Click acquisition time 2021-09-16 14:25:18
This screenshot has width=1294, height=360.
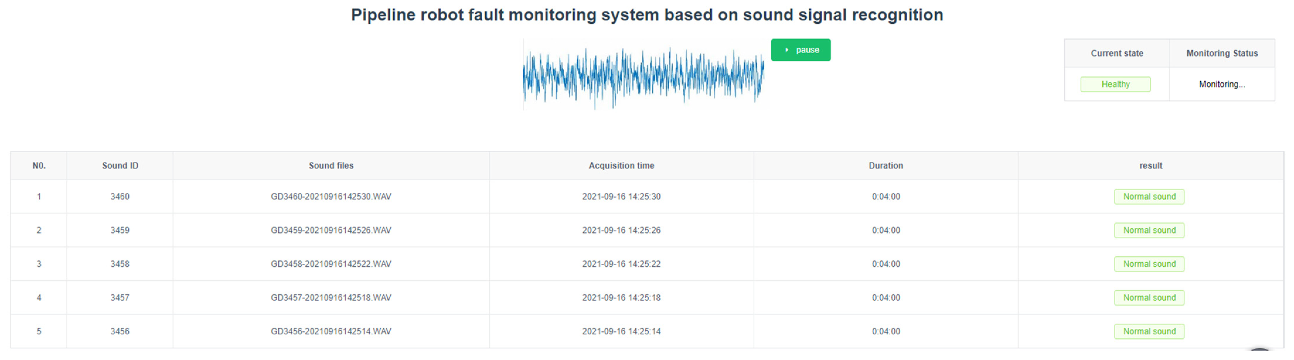pyautogui.click(x=621, y=297)
